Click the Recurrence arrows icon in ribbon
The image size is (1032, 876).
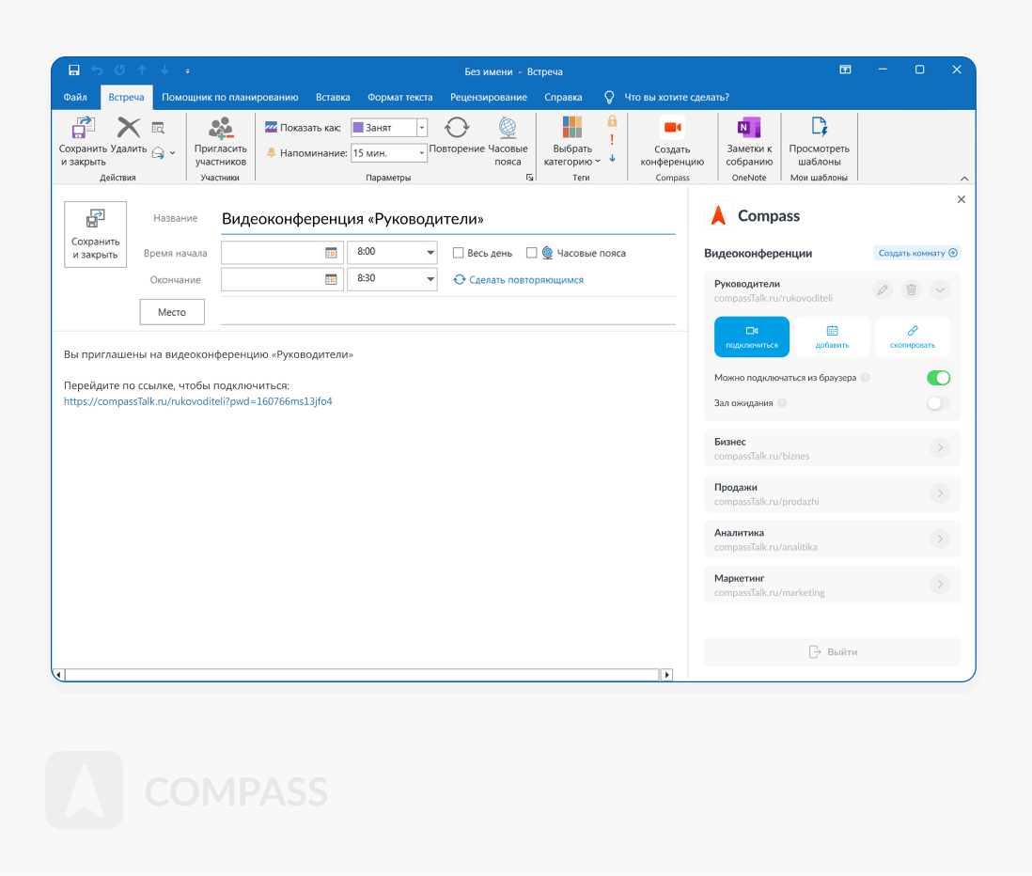pyautogui.click(x=457, y=128)
